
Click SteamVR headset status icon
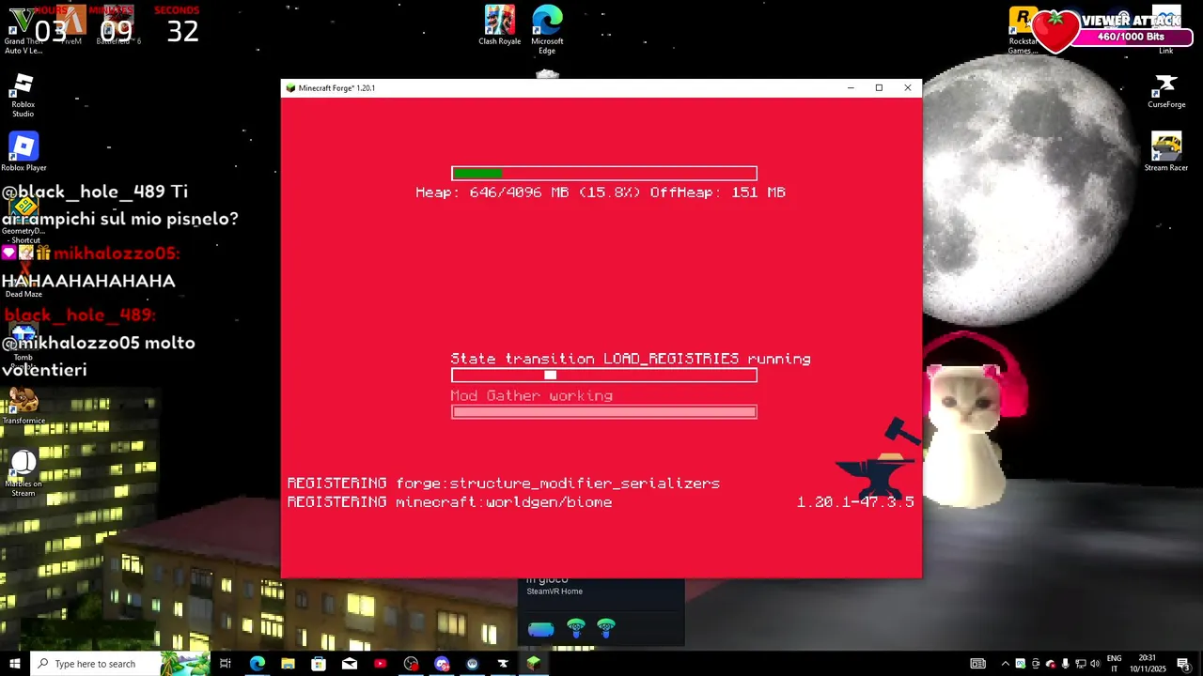point(540,629)
